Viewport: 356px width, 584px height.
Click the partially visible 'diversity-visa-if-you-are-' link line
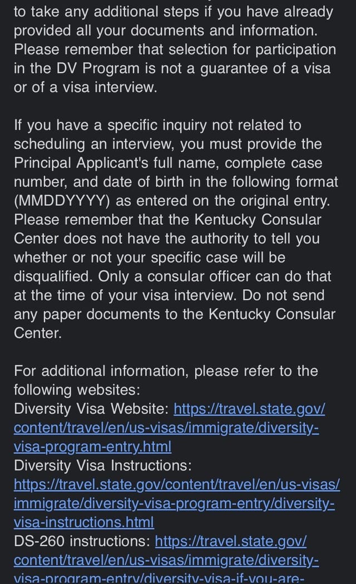(x=159, y=578)
